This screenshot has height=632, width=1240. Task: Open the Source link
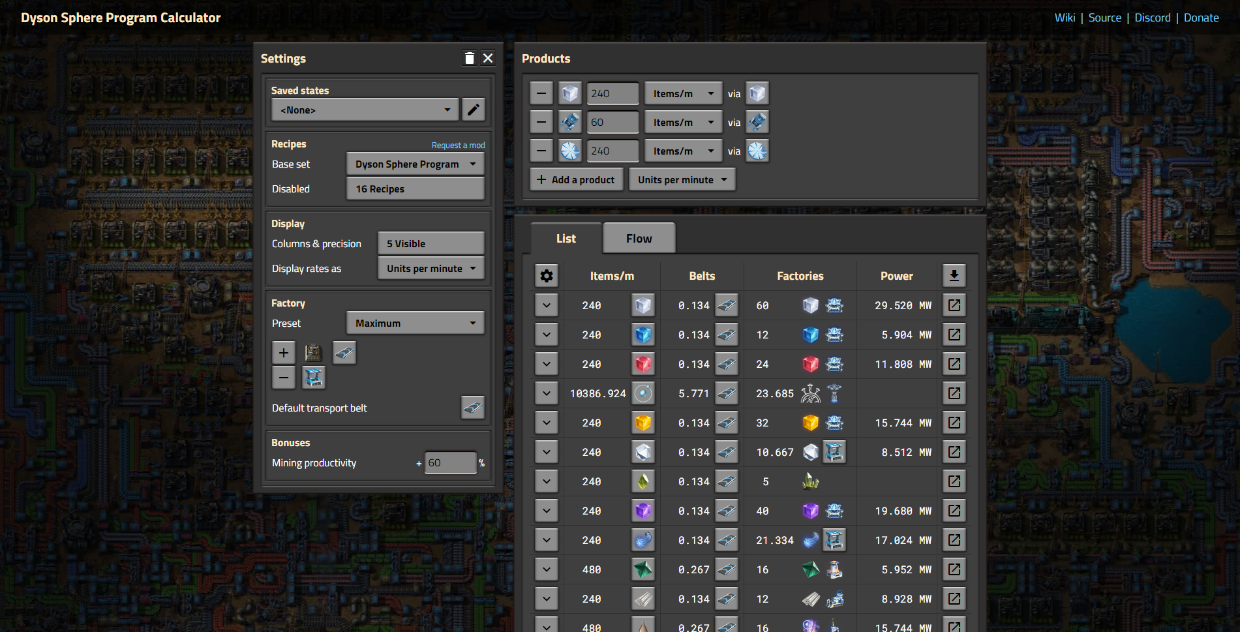click(x=1105, y=18)
